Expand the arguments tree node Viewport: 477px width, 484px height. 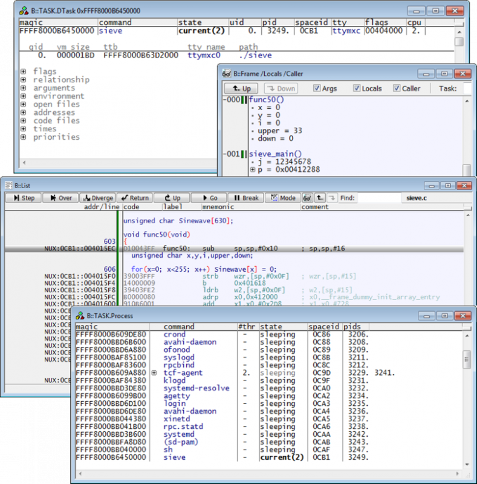[x=23, y=88]
